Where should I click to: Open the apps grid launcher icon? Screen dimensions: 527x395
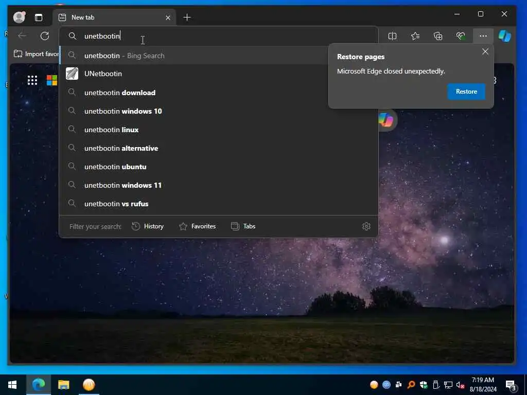coord(32,80)
